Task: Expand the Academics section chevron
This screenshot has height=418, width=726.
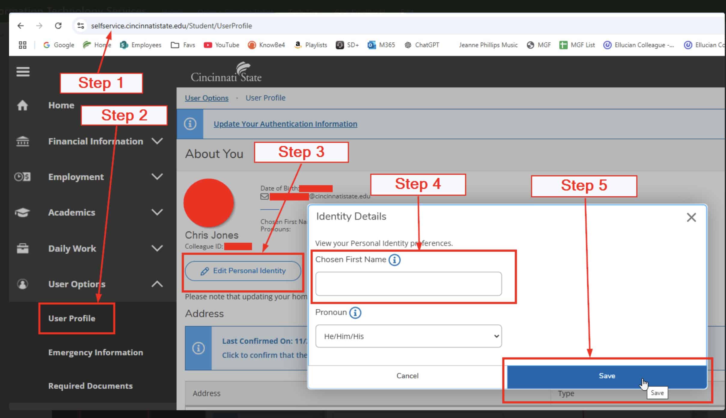Action: click(x=157, y=212)
